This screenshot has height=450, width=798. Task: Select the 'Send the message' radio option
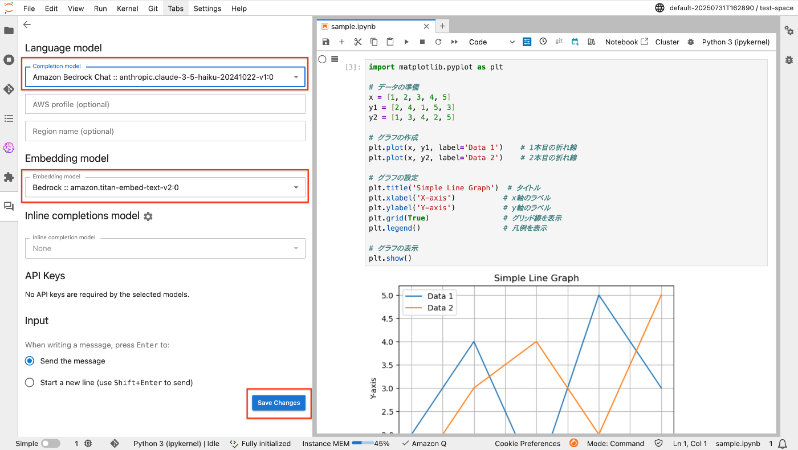[x=30, y=361]
